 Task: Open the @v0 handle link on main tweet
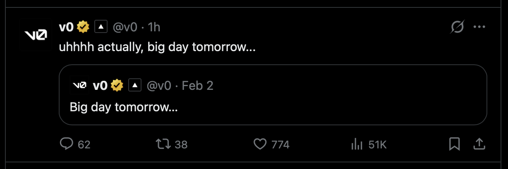125,27
